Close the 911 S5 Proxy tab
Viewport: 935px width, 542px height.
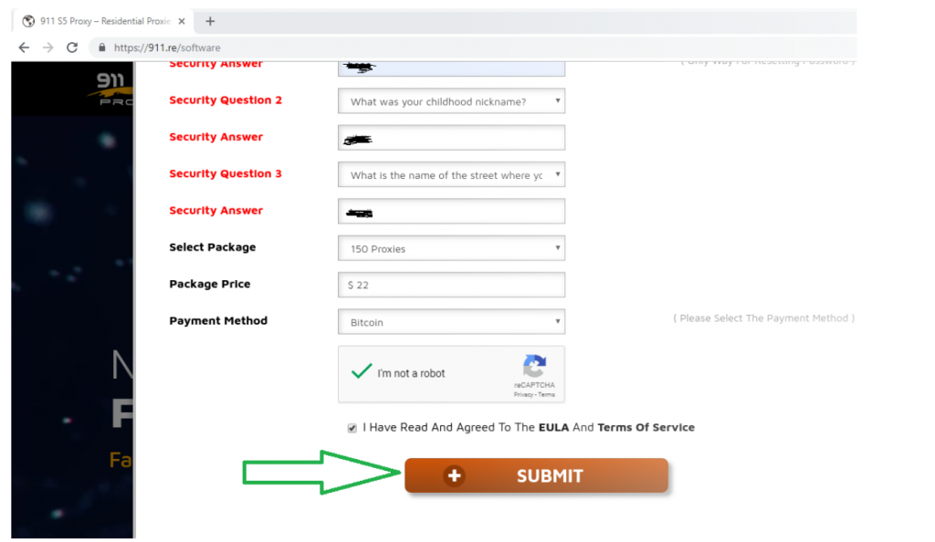[182, 21]
